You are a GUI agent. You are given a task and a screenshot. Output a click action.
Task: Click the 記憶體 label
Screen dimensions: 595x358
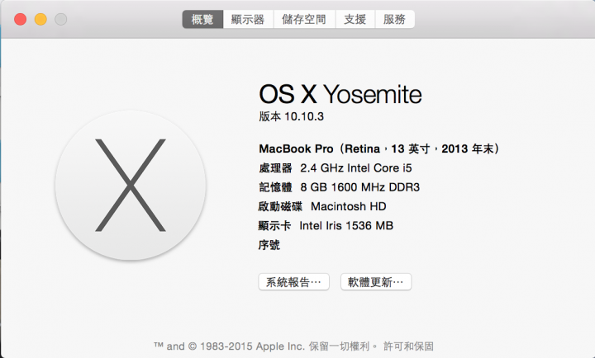point(275,187)
